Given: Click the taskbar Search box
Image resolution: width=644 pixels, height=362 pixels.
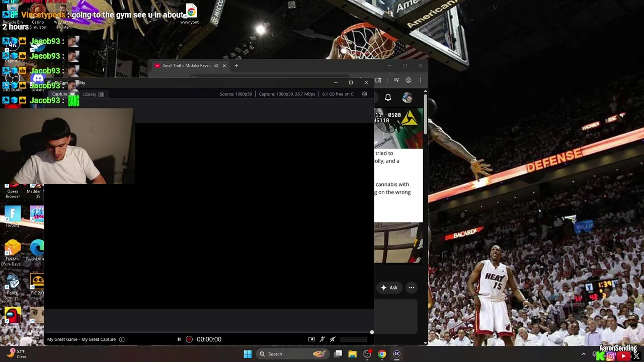Looking at the screenshot, I should (292, 354).
